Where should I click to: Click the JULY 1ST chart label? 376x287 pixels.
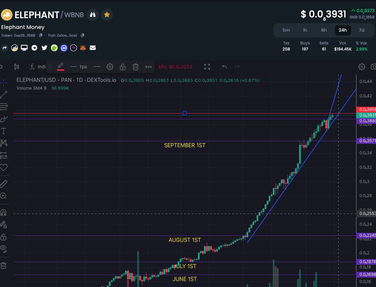pos(185,266)
